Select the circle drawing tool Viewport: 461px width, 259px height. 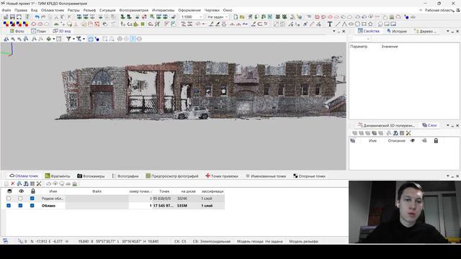pyautogui.click(x=357, y=24)
